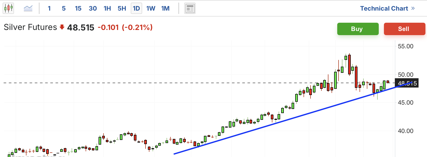Click the 45.00 price axis label
This screenshot has width=427, height=157.
pos(405,103)
